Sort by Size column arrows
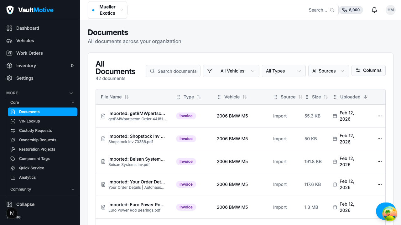This screenshot has height=225, width=401. (x=326, y=97)
